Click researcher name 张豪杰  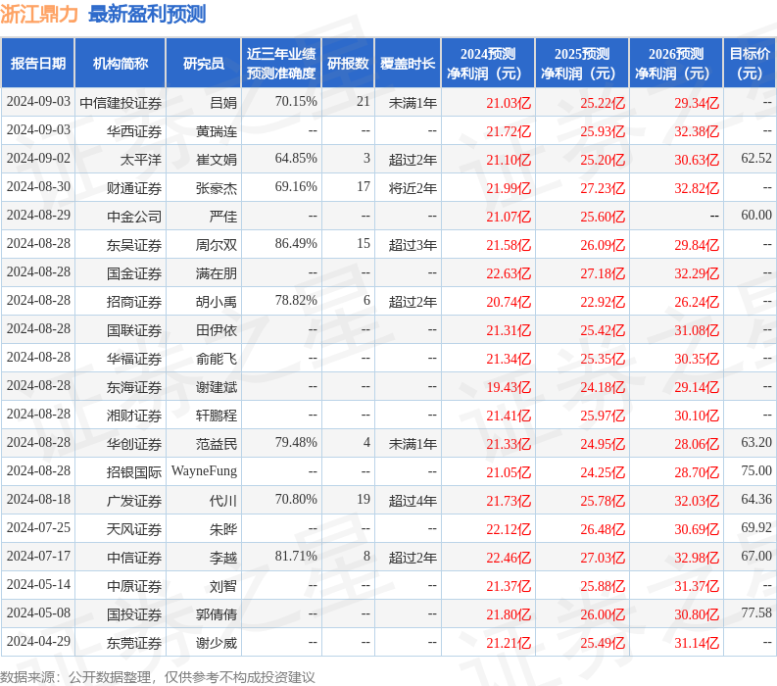click(x=217, y=188)
